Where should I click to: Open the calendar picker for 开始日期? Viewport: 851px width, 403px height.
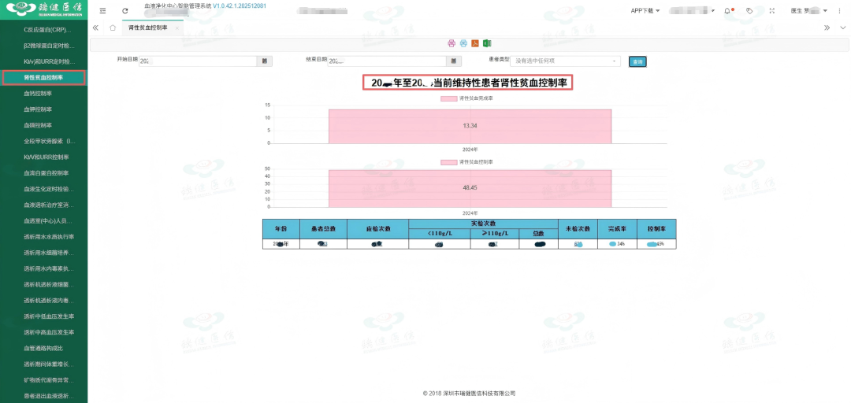(x=265, y=61)
